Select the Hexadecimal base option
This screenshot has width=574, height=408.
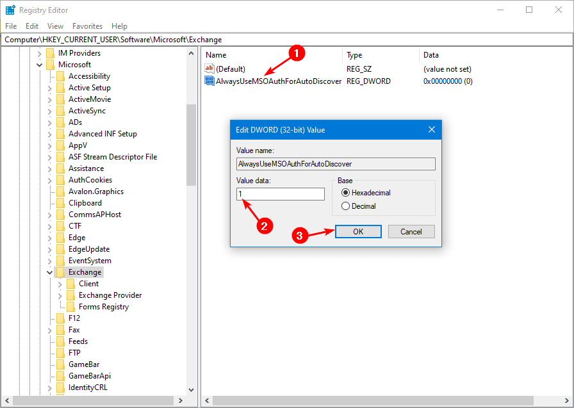(366, 193)
